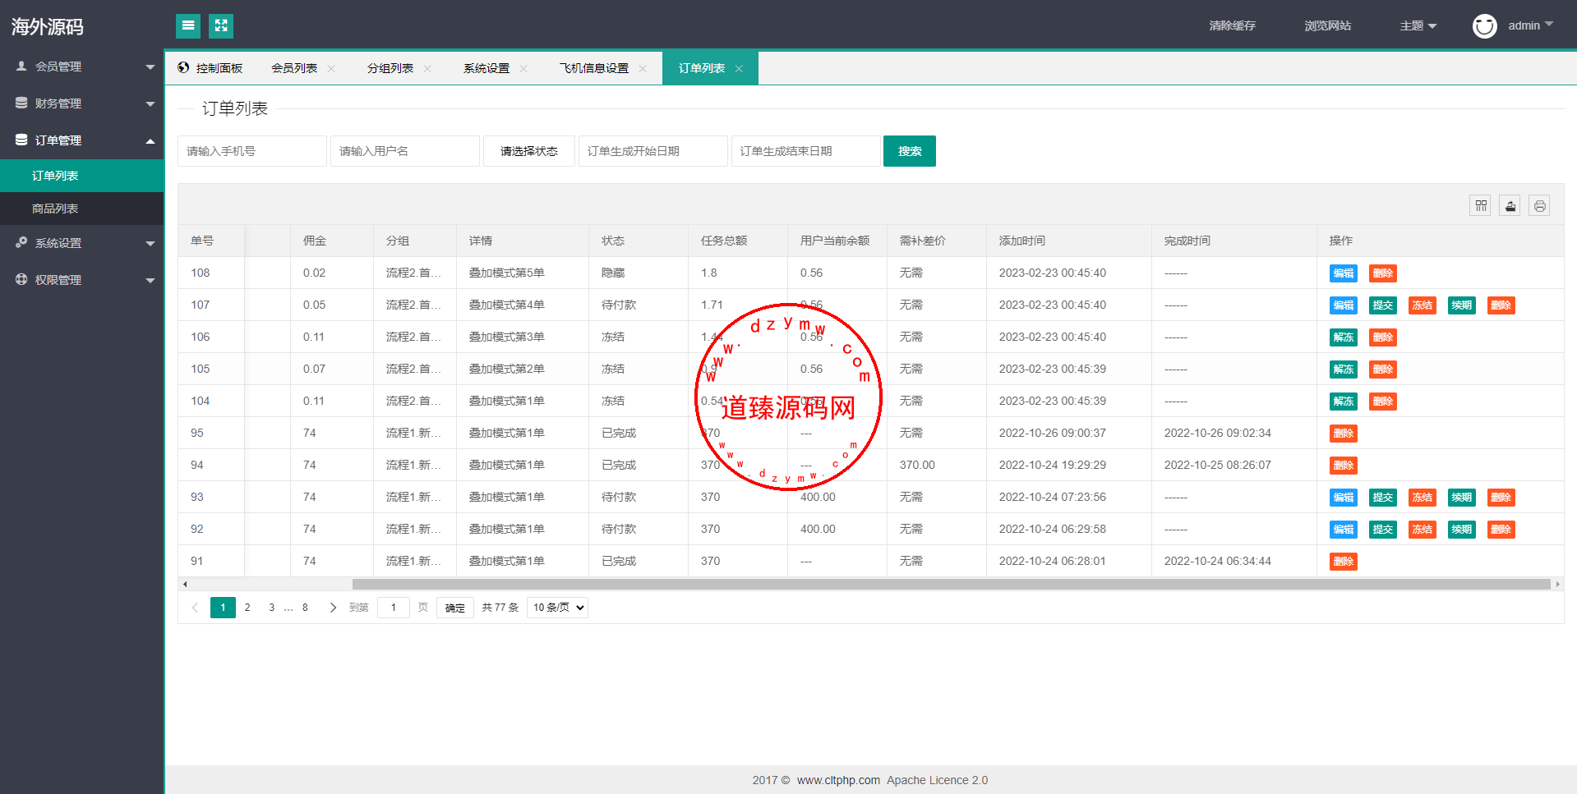Click 删除 for order 91

(x=1344, y=562)
